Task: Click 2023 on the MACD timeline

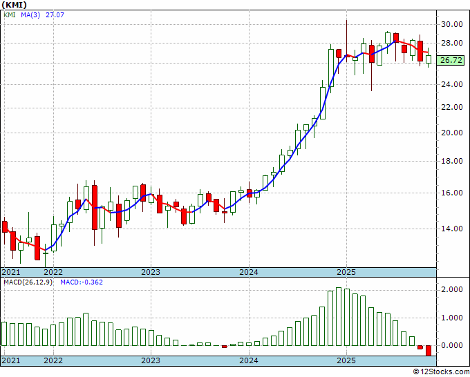Action: (151, 360)
